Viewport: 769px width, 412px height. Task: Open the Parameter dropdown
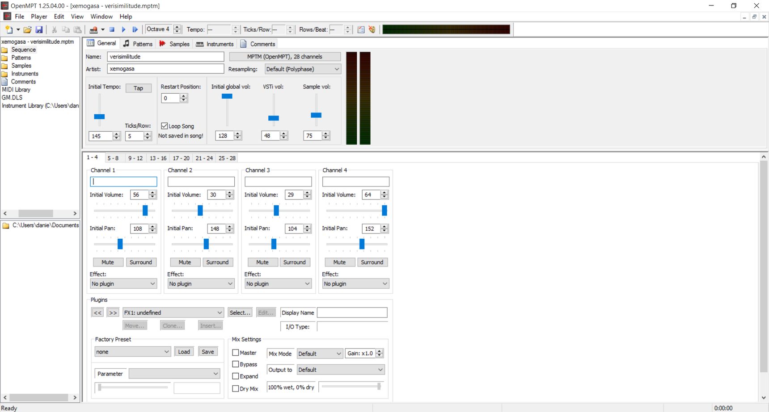tap(174, 374)
